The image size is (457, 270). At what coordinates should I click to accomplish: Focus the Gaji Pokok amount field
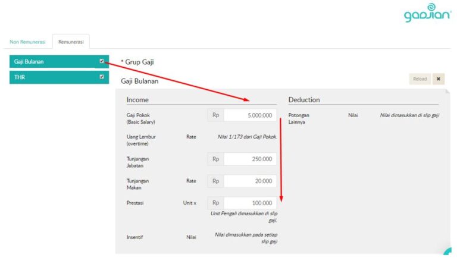[250, 116]
